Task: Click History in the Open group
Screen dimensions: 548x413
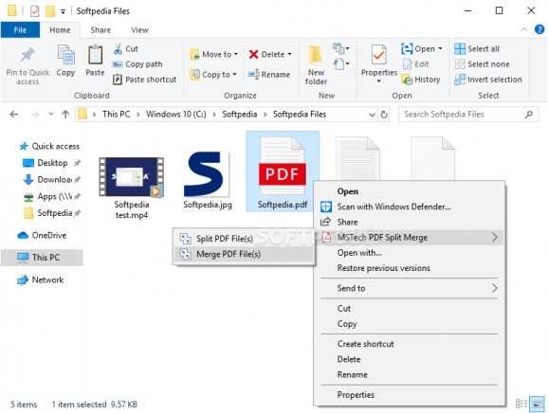Action: click(x=421, y=80)
